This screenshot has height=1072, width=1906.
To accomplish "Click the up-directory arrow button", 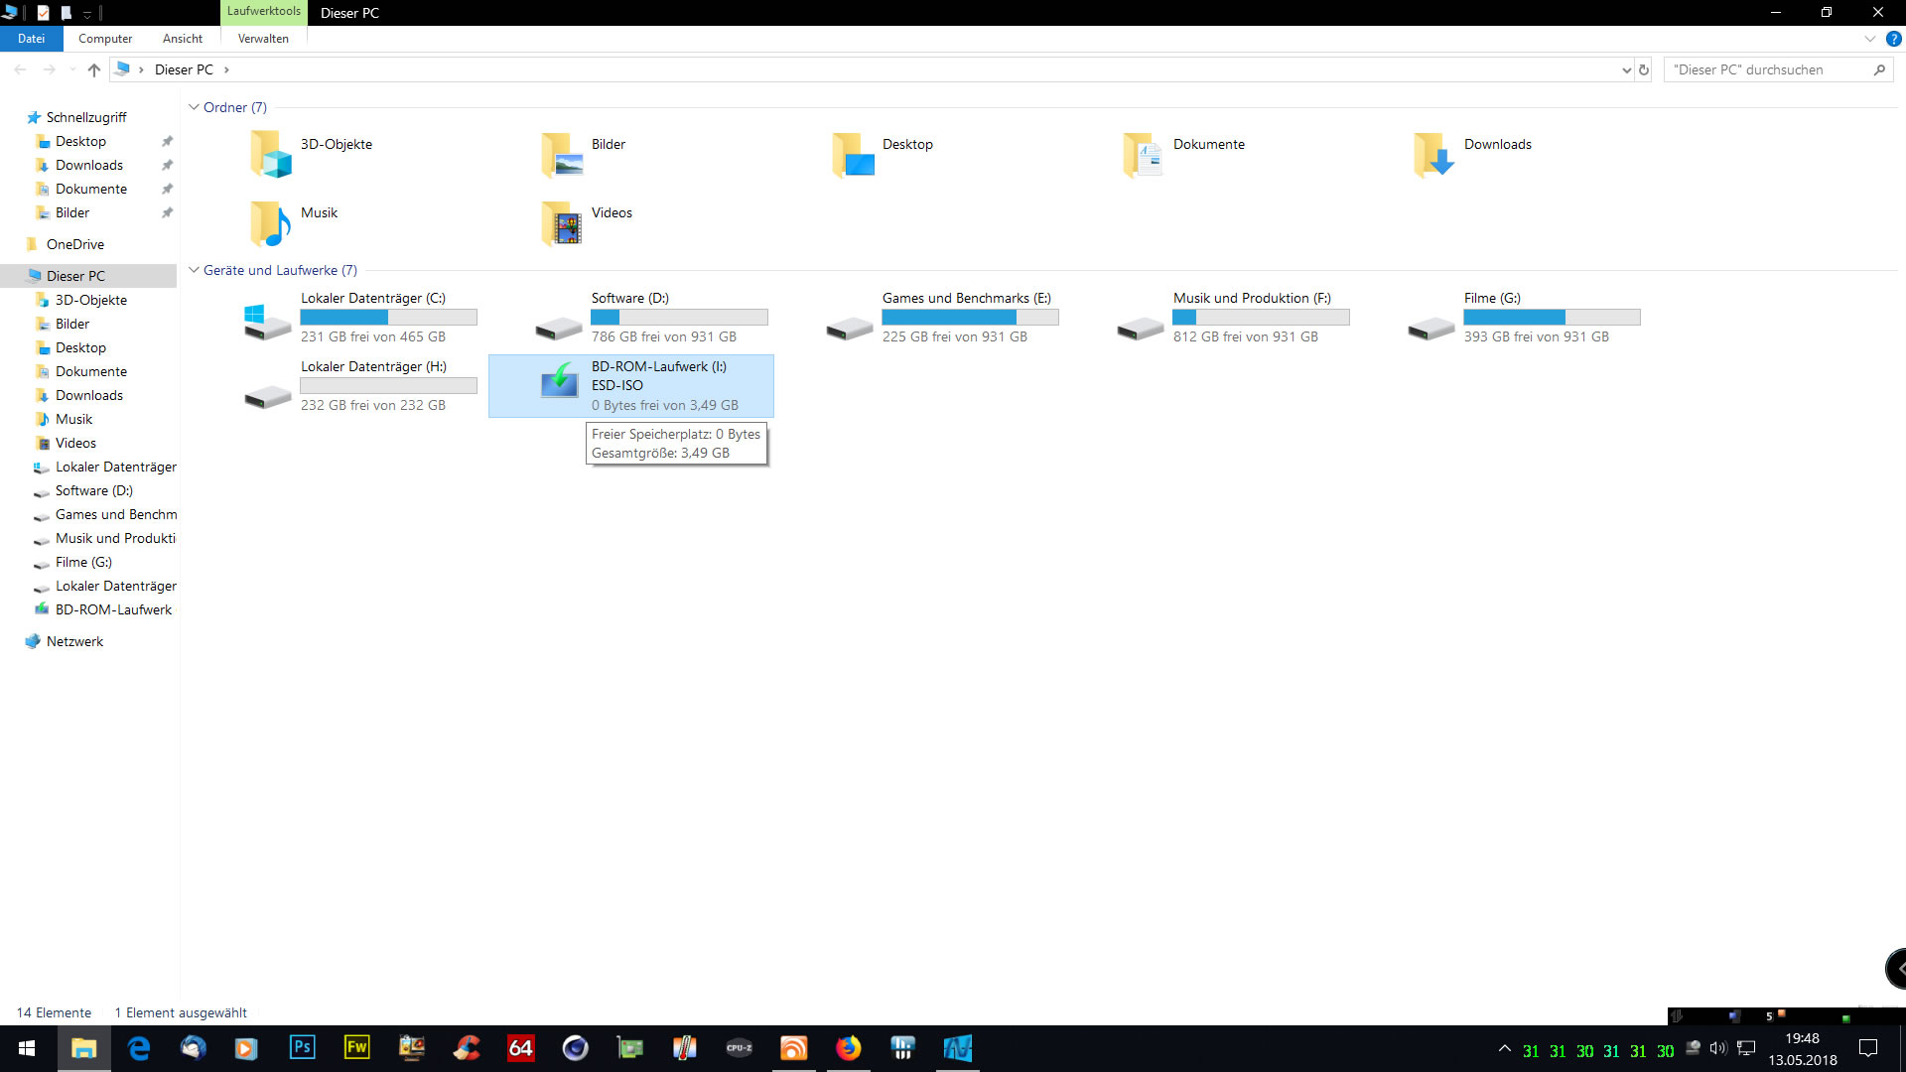I will 94,69.
